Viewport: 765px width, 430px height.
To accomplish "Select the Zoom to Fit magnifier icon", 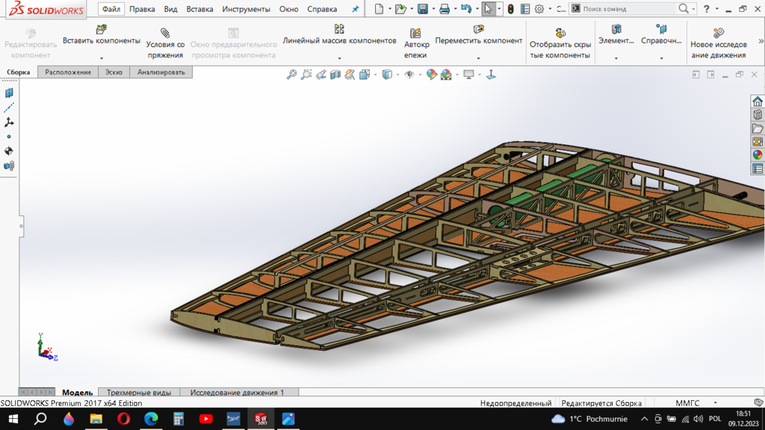I will (292, 74).
